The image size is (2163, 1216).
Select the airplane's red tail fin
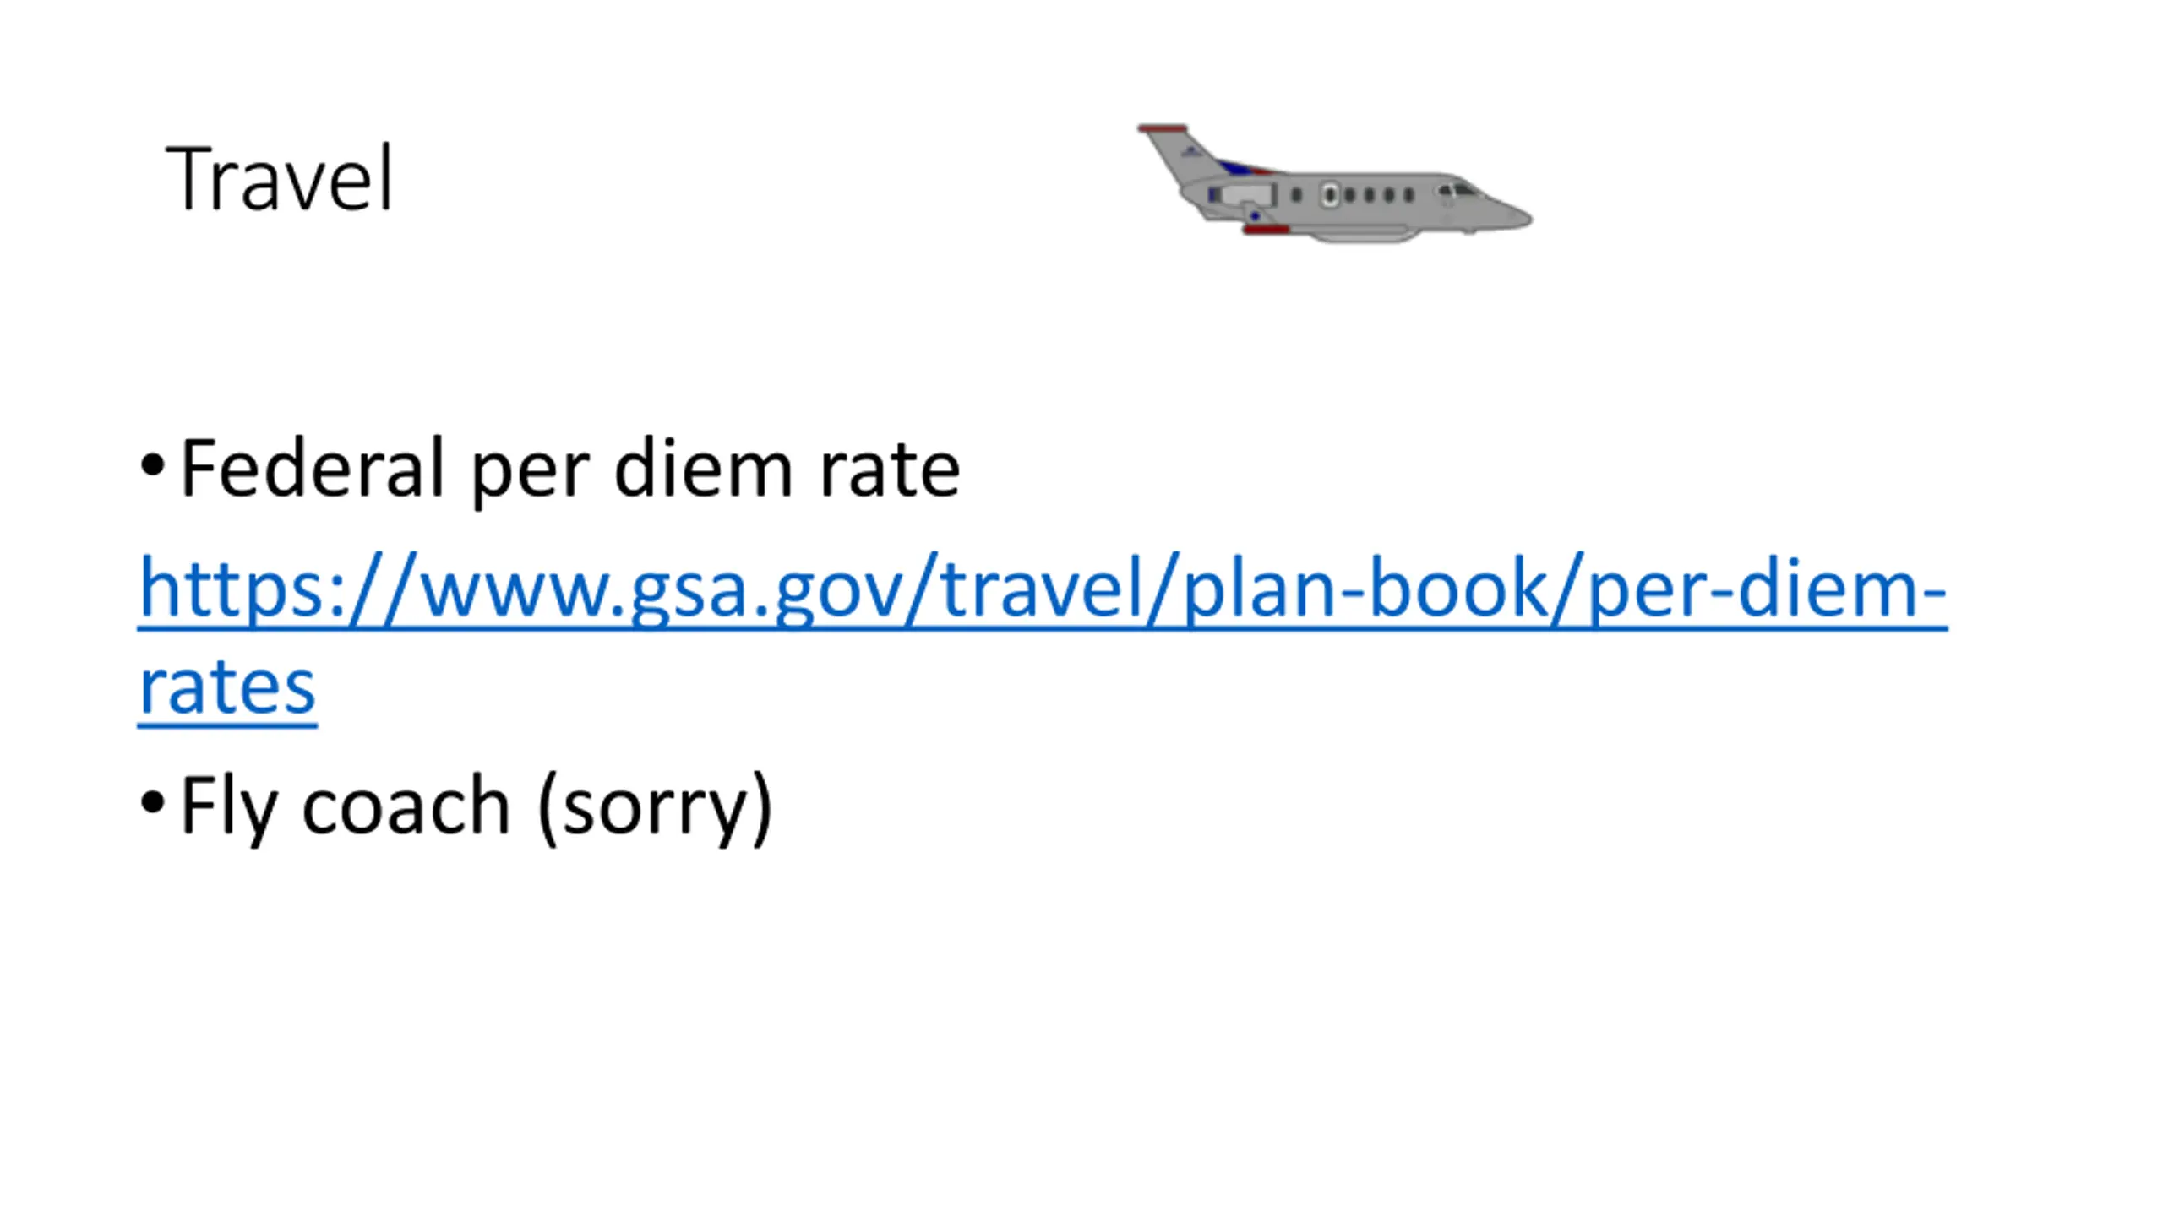[x=1163, y=129]
